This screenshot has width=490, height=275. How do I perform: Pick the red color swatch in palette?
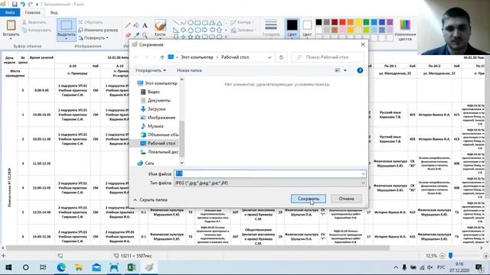[342, 22]
